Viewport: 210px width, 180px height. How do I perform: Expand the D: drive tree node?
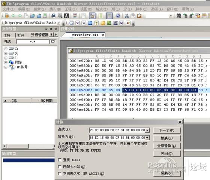pyautogui.click(x=6, y=53)
